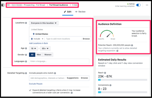Viewport: 152px width, 98px height.
Task: Select Men gender option
Action: (39, 55)
